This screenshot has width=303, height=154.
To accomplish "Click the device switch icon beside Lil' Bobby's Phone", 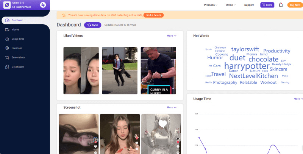I will click(x=43, y=5).
